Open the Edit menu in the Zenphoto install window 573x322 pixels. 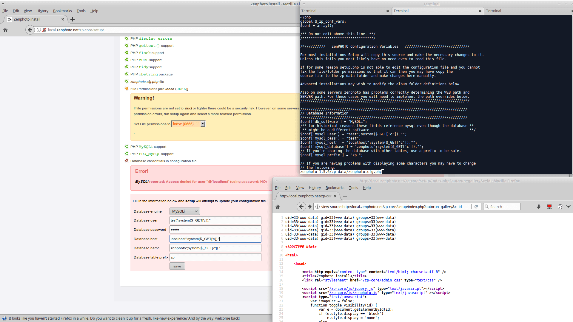16,11
